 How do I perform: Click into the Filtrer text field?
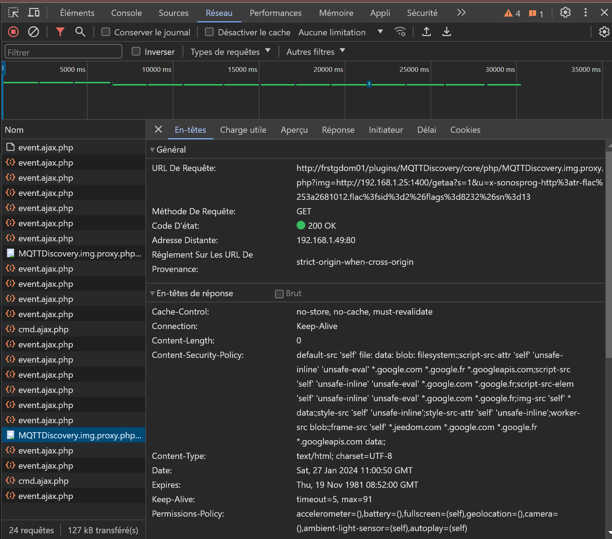pyautogui.click(x=64, y=52)
